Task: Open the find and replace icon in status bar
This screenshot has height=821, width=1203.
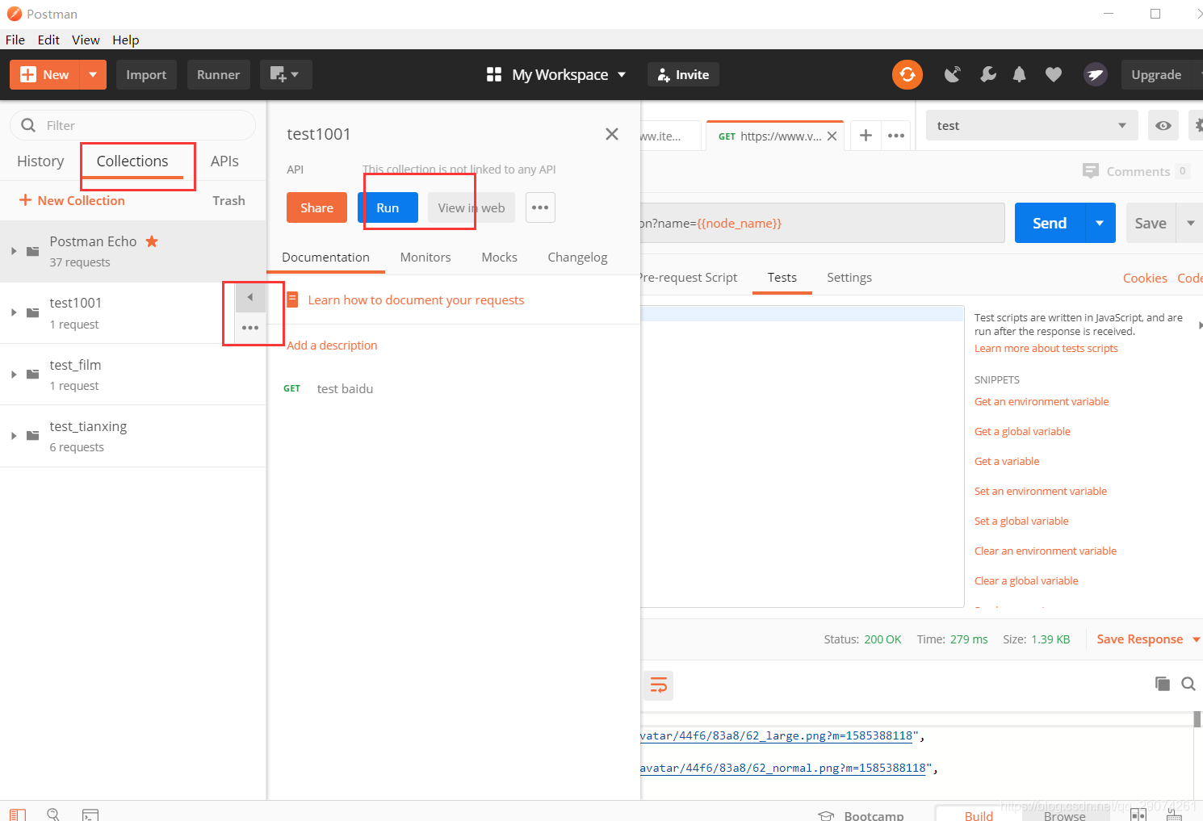Action: point(53,815)
